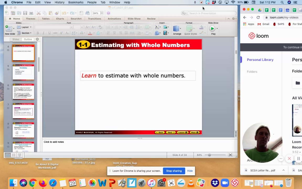Toggle underline text formatting
Viewport: 302px width, 189px height.
[50, 33]
